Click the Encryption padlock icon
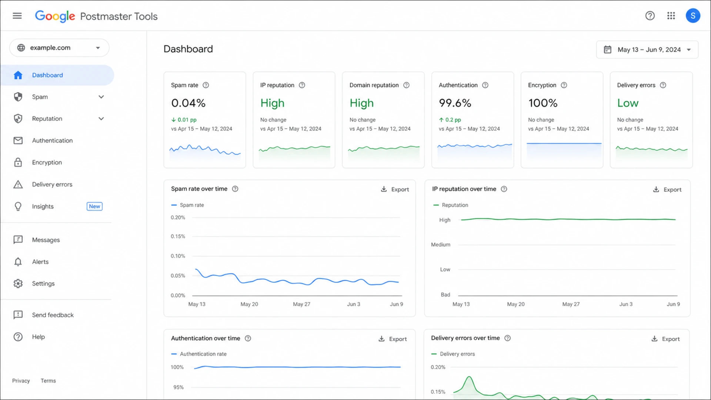 click(x=18, y=163)
